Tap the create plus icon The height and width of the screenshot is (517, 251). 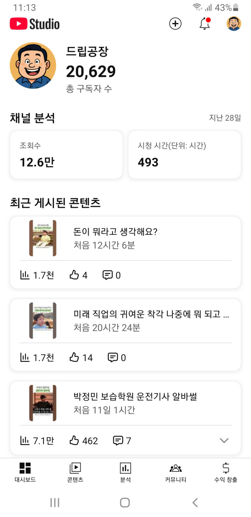(x=175, y=24)
